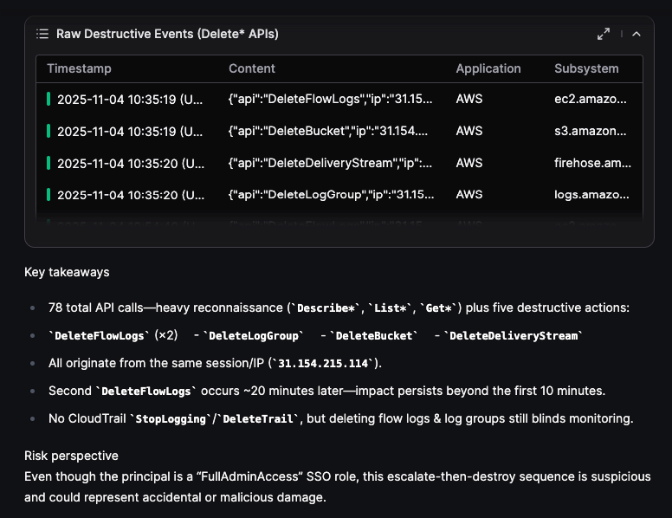Collapse the Raw Destructive Events panel
Viewport: 672px width, 518px height.
[x=636, y=34]
